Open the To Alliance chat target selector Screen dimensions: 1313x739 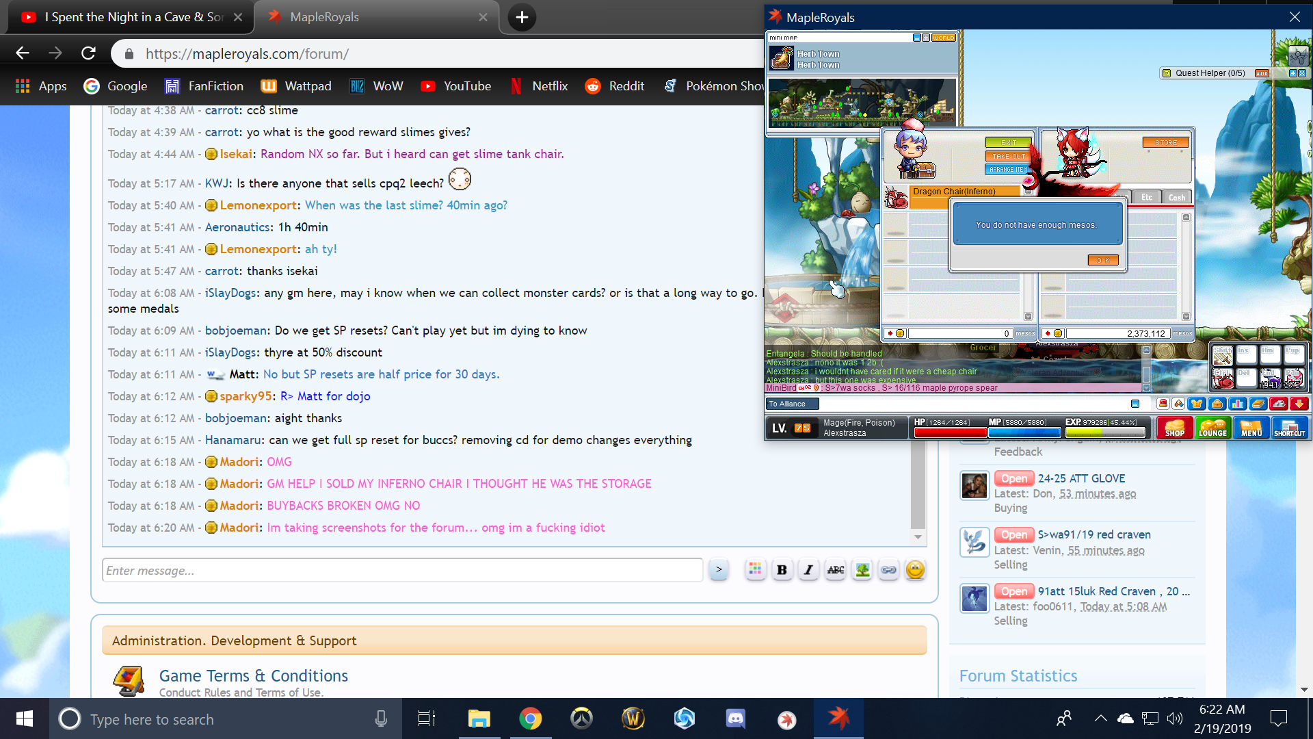[792, 404]
